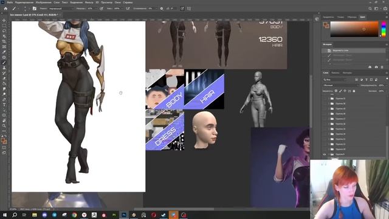Toggle symmetry paint butterfly icon

point(189,9)
